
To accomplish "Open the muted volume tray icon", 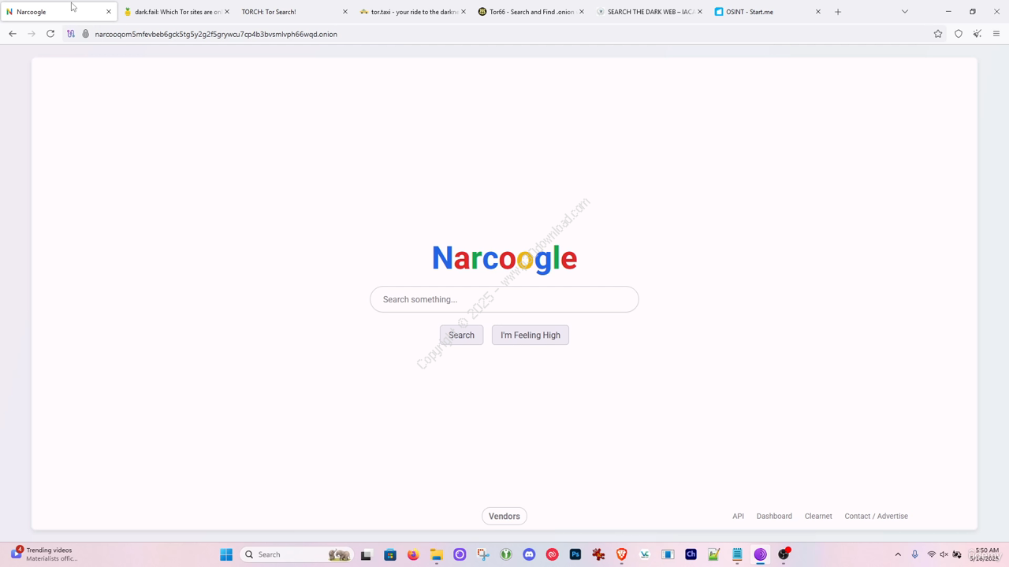I will (x=944, y=554).
